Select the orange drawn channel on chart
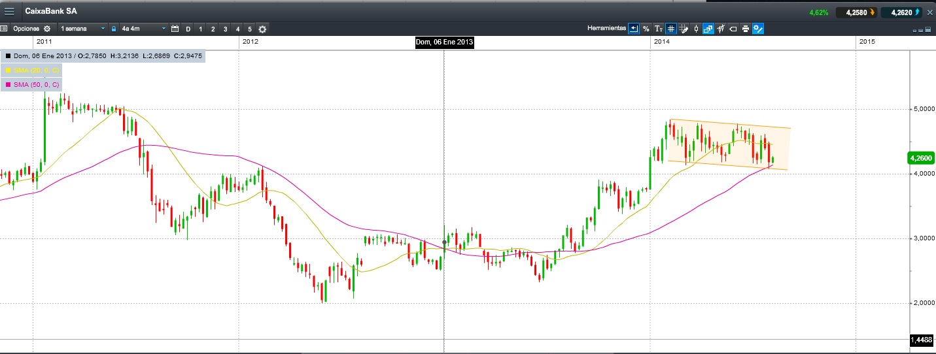Viewport: 936px width, 354px height. click(729, 145)
